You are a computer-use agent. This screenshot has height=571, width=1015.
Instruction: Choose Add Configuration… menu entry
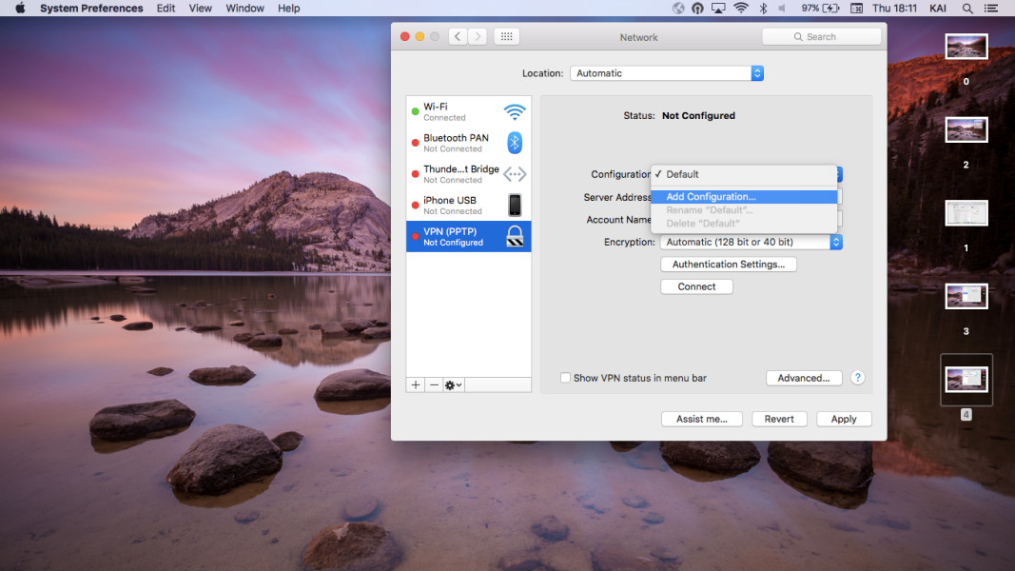(x=711, y=197)
